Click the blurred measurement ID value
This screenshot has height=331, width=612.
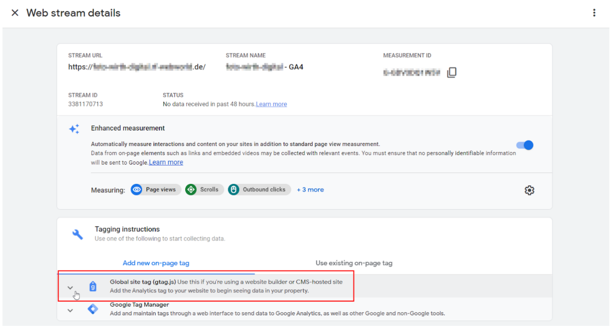(412, 72)
